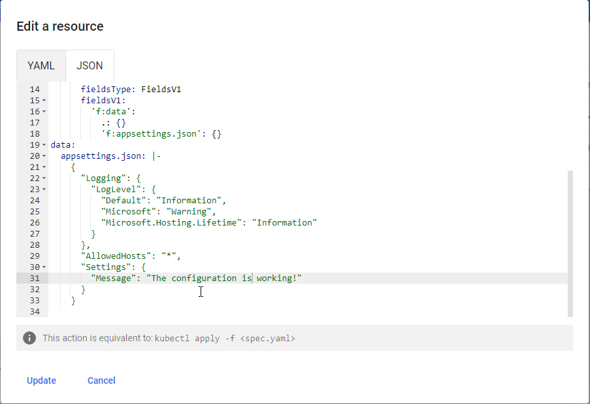Place cursor in the "Message" value text
The image size is (590, 404).
tap(222, 278)
